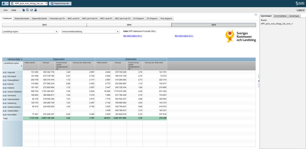This screenshot has height=149, width=306.
Task: Close the KPP_psyk_svov_inlogg report tab
Action: click(x=46, y=4)
